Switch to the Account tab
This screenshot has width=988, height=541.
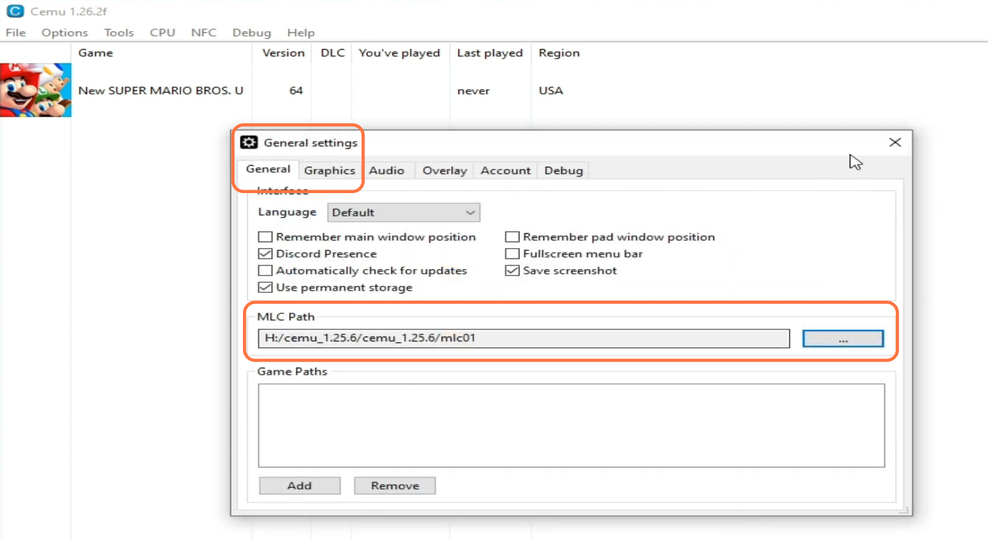point(506,170)
